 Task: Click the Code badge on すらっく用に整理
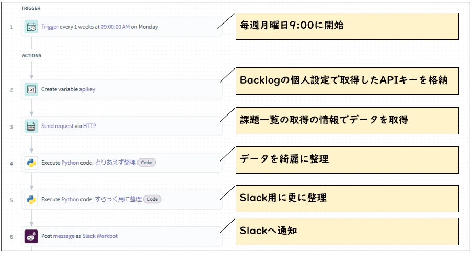pos(152,199)
